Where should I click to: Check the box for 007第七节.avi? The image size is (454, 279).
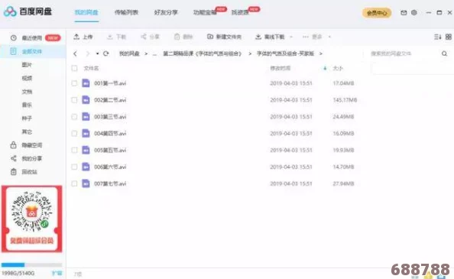coord(74,183)
